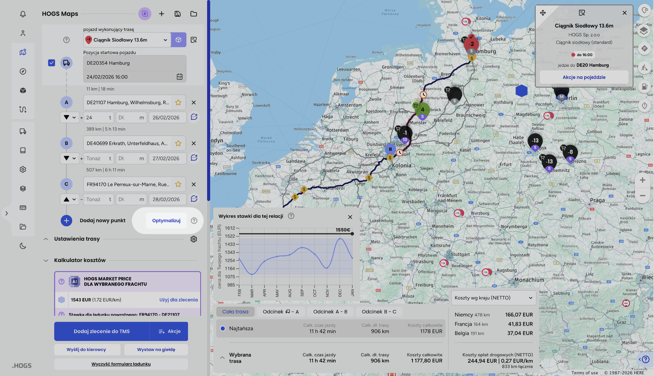Open calendar picker for vehicle start date
Image resolution: width=654 pixels, height=376 pixels.
(x=180, y=77)
